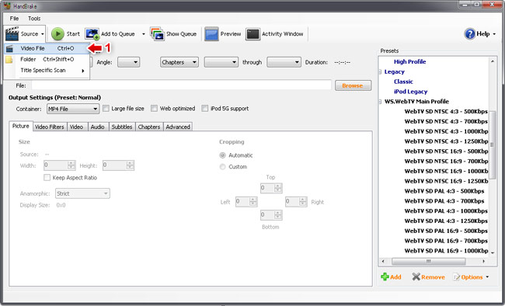The image size is (505, 306).
Task: Collapse the WS.WebTV Main Profile group
Action: tap(381, 102)
